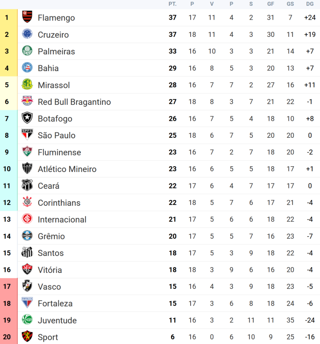Click the São Paulo club crest icon
Image resolution: width=320 pixels, height=344 pixels.
[x=27, y=135]
